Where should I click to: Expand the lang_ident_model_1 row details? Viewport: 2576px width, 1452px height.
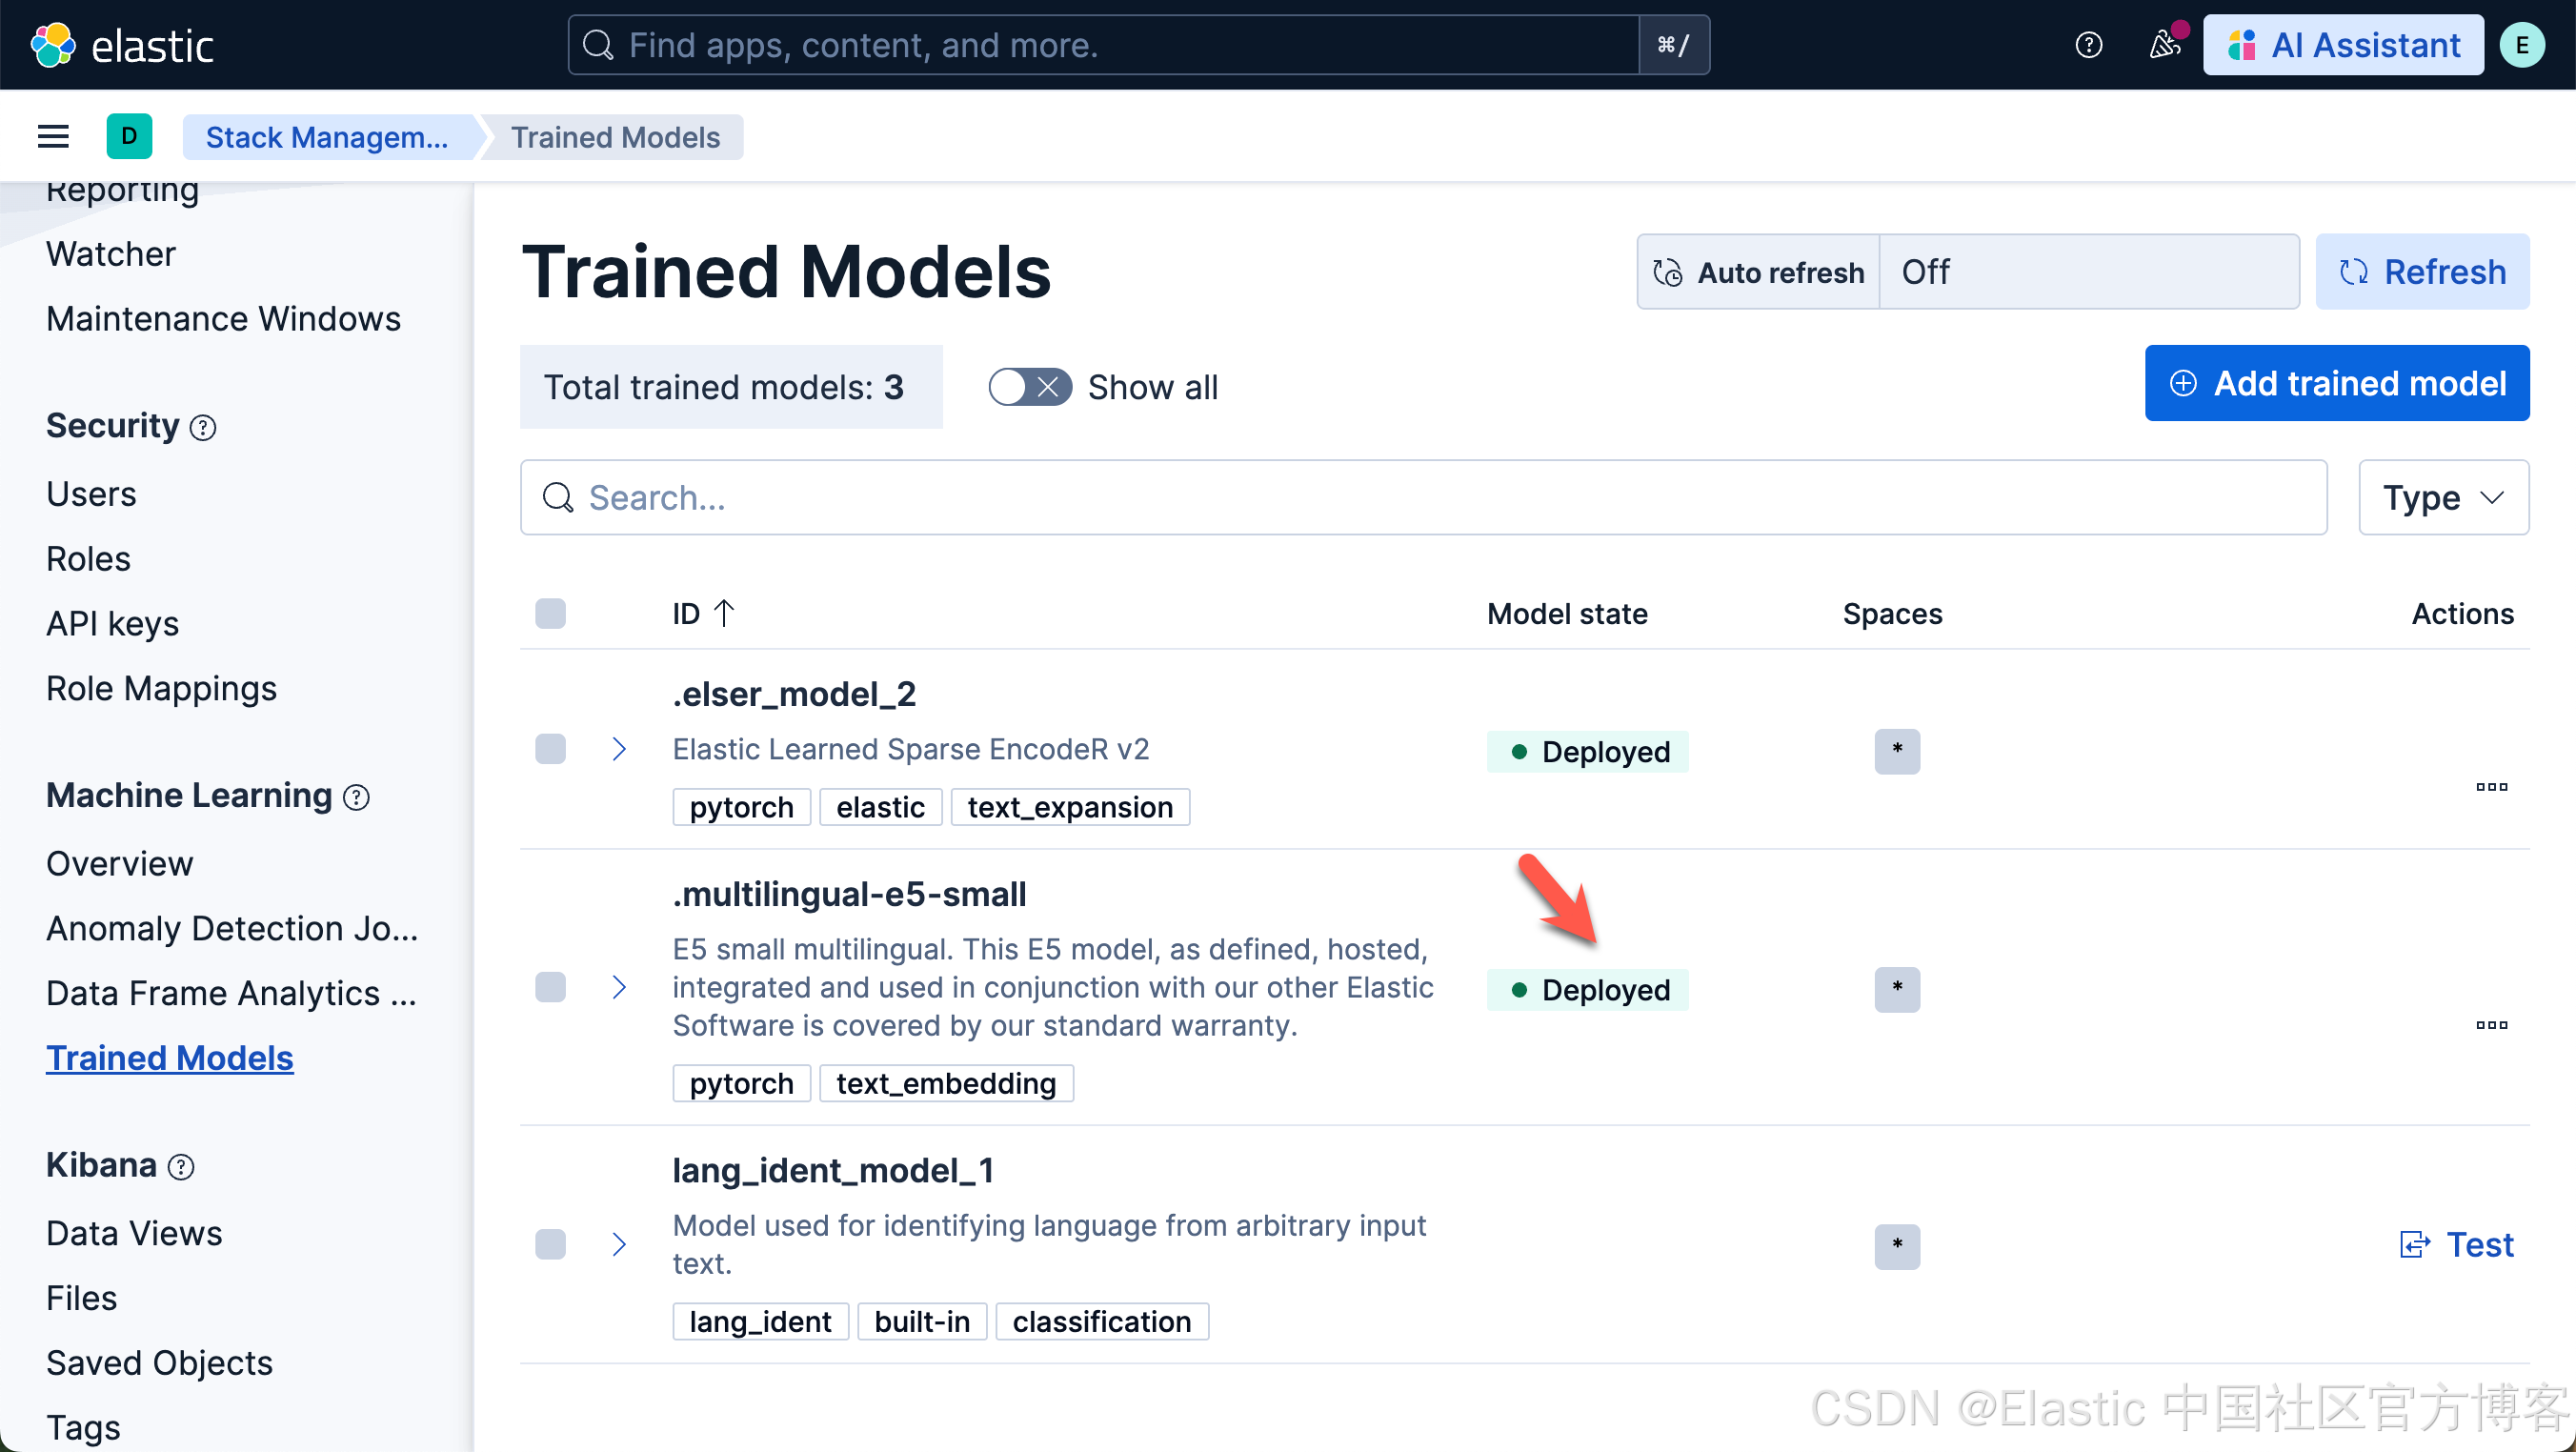619,1244
